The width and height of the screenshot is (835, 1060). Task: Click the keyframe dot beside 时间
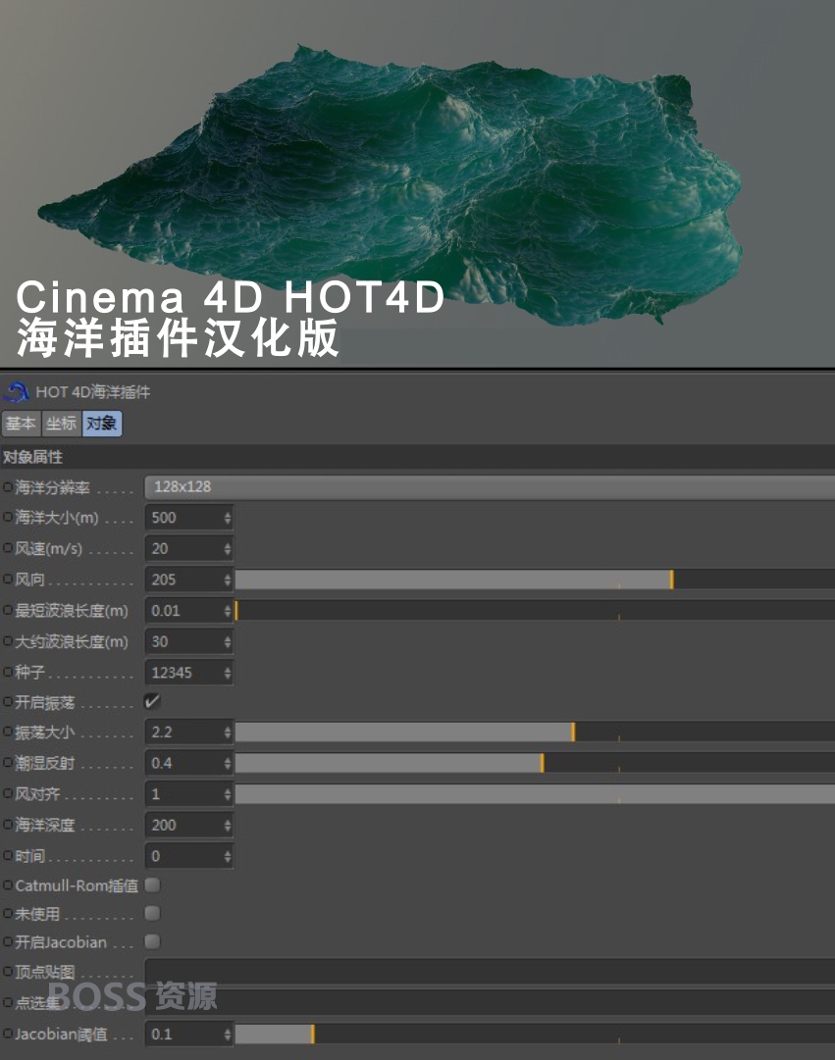[8, 856]
